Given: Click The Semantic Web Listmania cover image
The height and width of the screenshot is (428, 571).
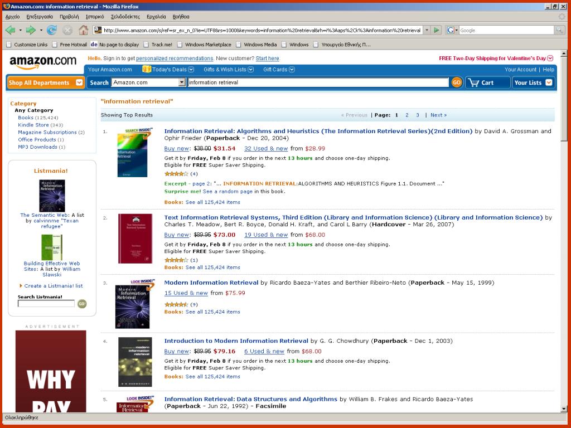Looking at the screenshot, I should pos(52,196).
